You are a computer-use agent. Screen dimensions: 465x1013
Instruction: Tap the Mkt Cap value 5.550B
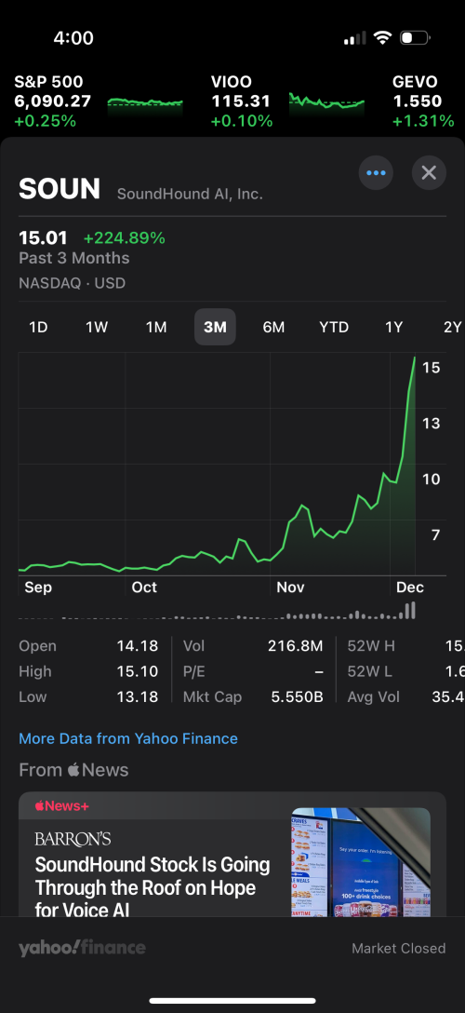pyautogui.click(x=298, y=697)
